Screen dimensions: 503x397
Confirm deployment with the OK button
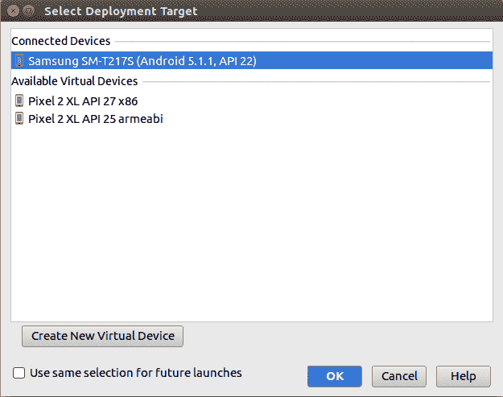point(335,376)
